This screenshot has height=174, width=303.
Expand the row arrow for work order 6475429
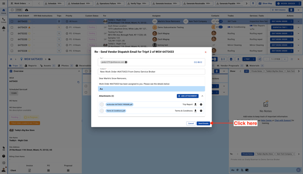click(298, 27)
